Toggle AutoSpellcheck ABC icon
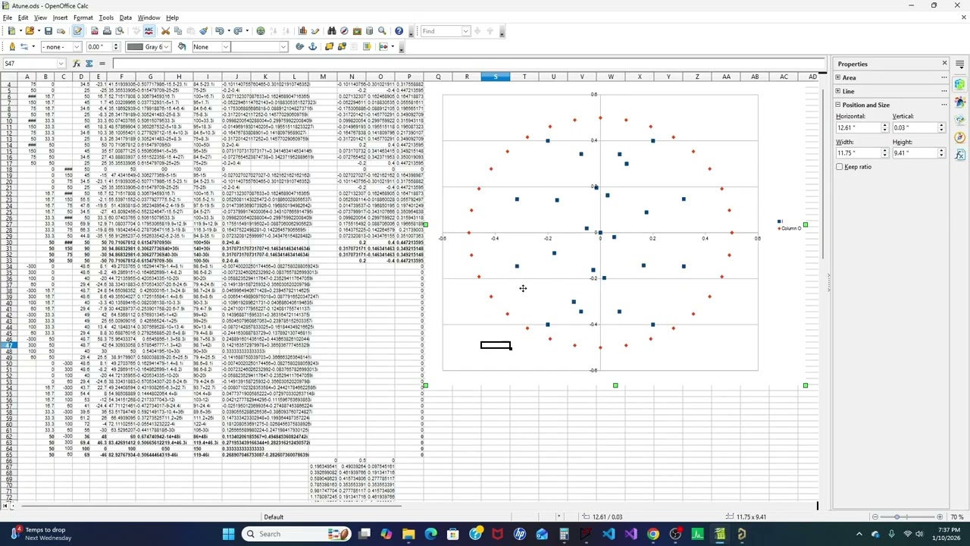 (149, 31)
